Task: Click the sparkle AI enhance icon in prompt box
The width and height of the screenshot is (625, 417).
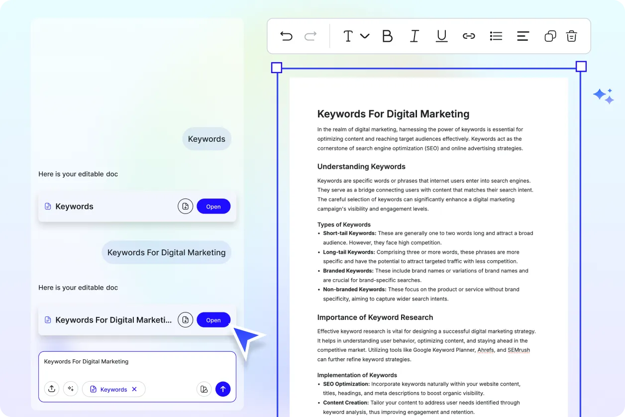Action: tap(71, 389)
